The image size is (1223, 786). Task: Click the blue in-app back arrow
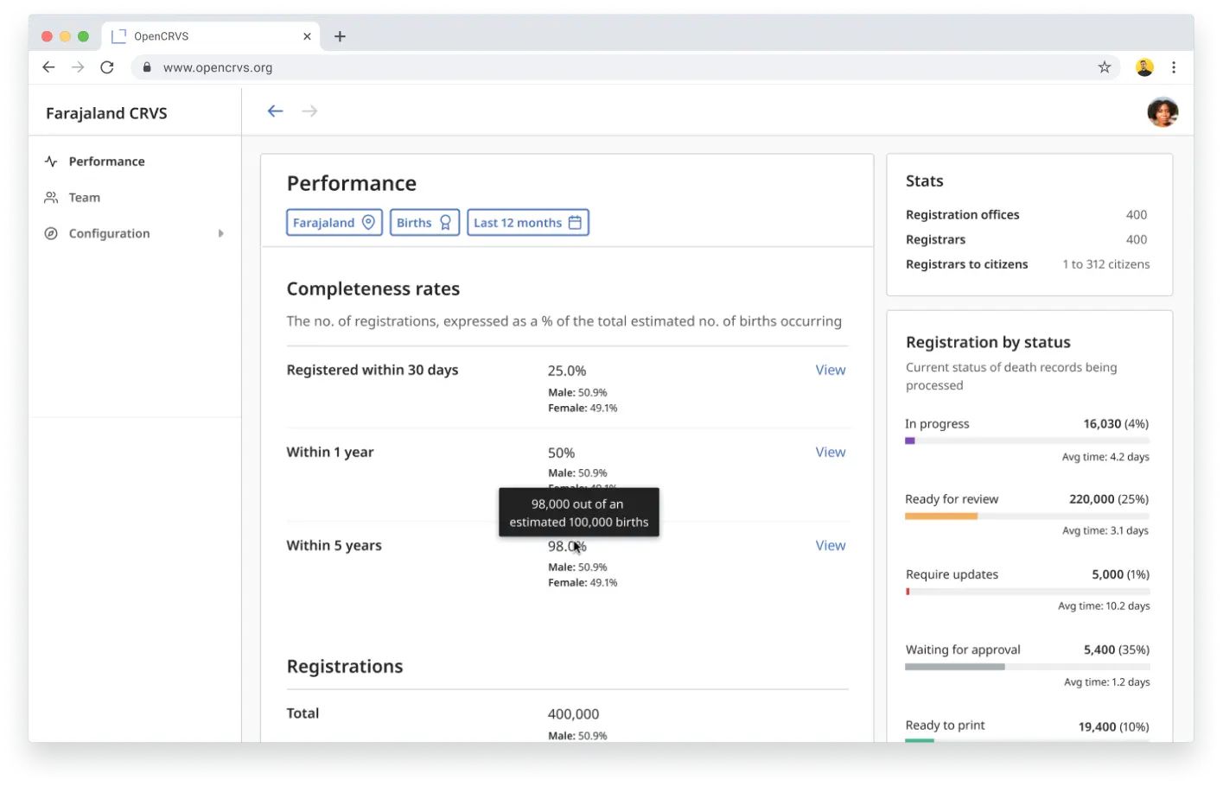276,111
